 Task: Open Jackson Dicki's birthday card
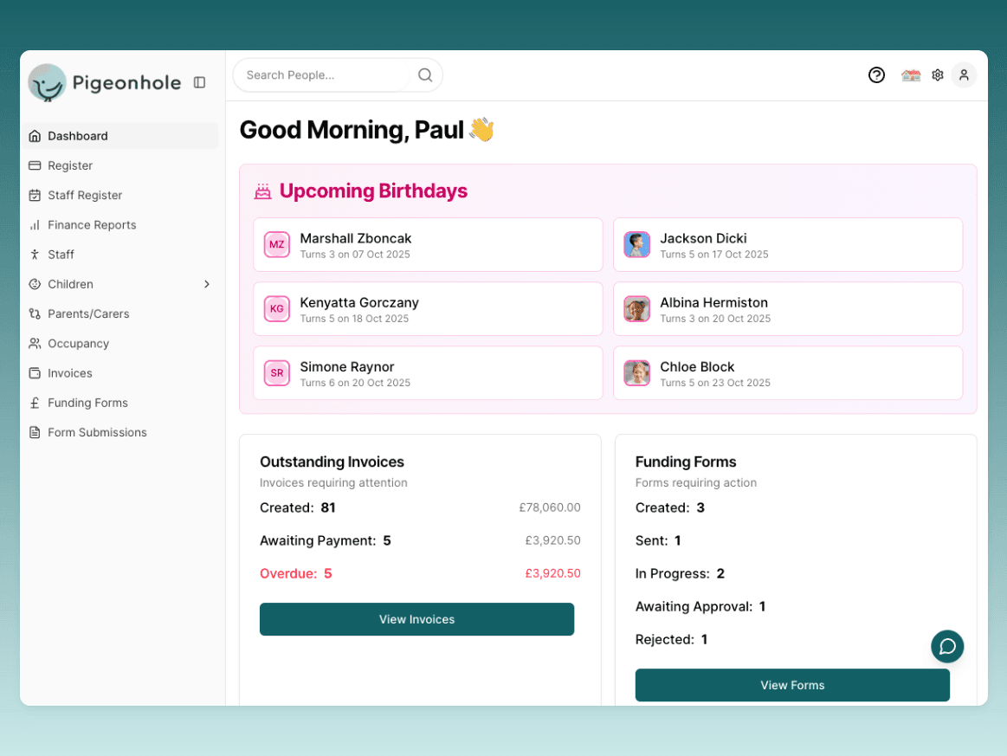click(x=787, y=244)
